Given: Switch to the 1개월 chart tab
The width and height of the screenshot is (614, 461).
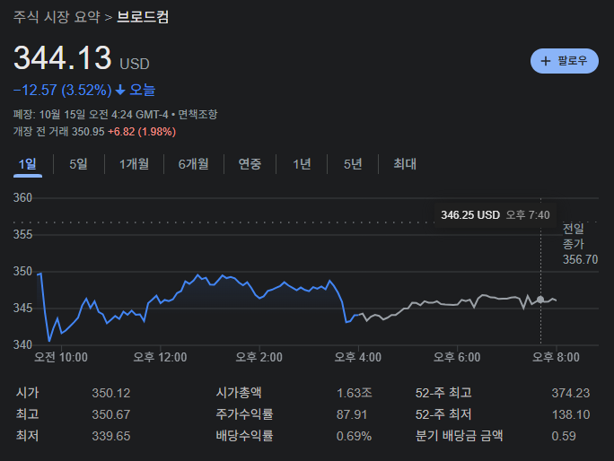Looking at the screenshot, I should 134,164.
